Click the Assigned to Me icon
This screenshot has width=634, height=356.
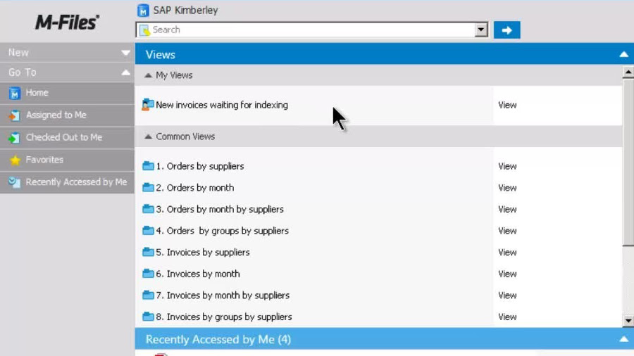pyautogui.click(x=14, y=115)
